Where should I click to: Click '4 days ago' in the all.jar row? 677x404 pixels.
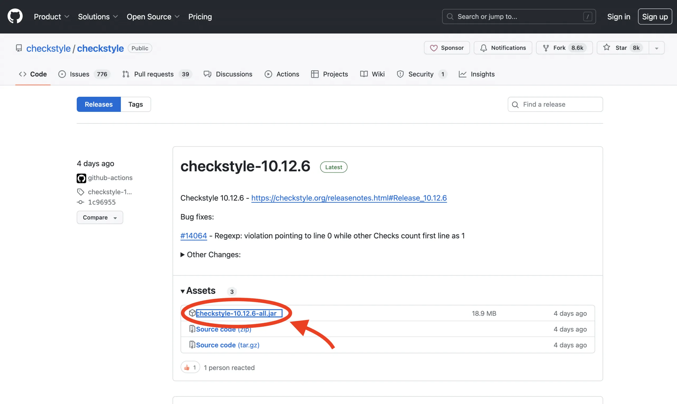[x=570, y=313]
